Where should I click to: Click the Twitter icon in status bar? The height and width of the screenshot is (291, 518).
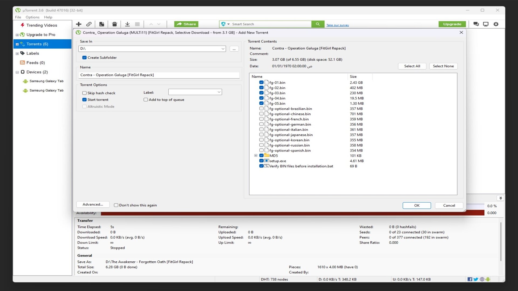click(476, 279)
